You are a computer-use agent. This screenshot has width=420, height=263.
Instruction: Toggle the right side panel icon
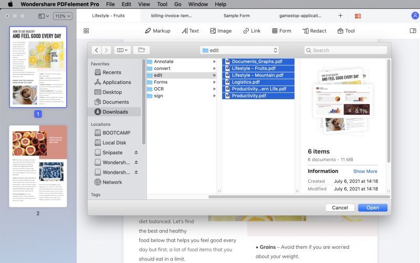pos(413,31)
